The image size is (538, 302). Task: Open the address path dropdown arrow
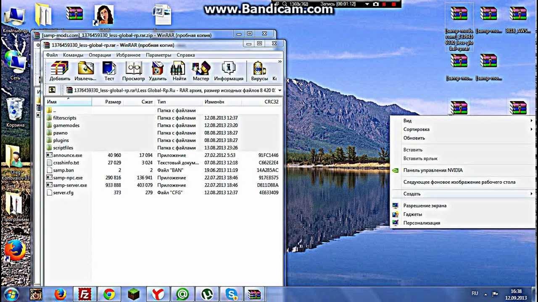(280, 90)
